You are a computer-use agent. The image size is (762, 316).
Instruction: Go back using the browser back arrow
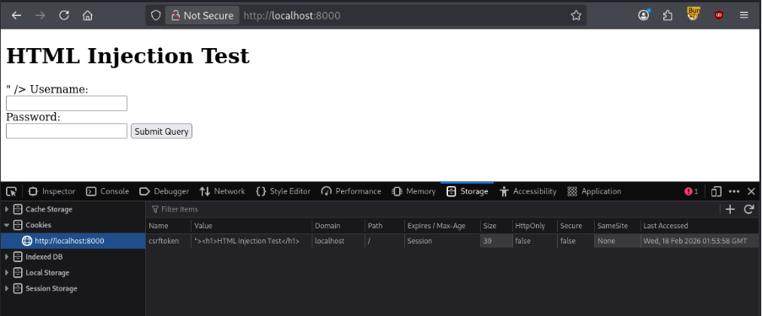coord(17,15)
